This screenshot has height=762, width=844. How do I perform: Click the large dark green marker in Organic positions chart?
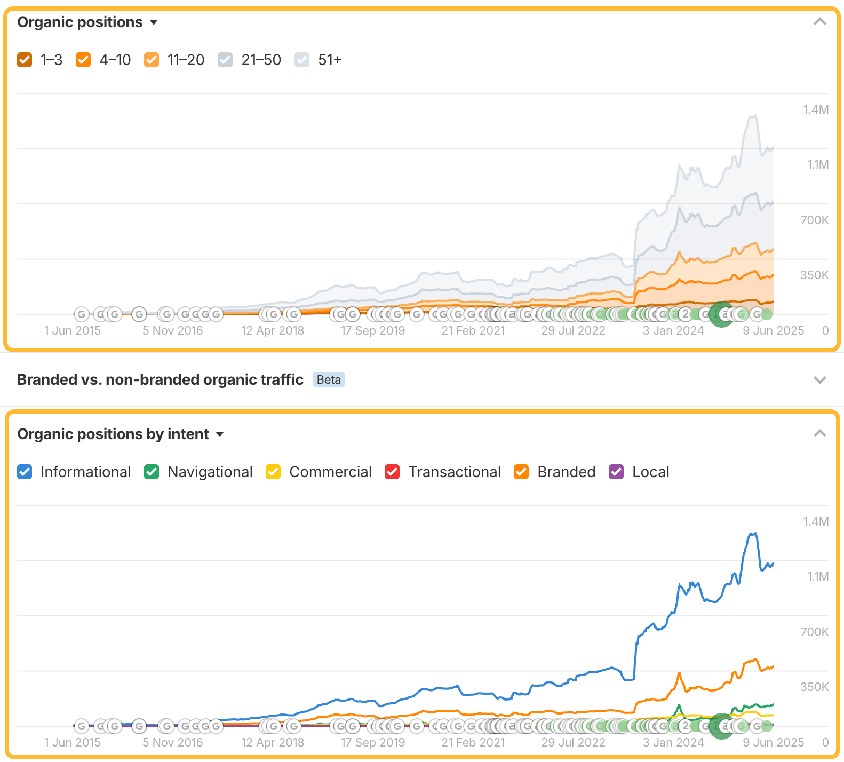722,314
